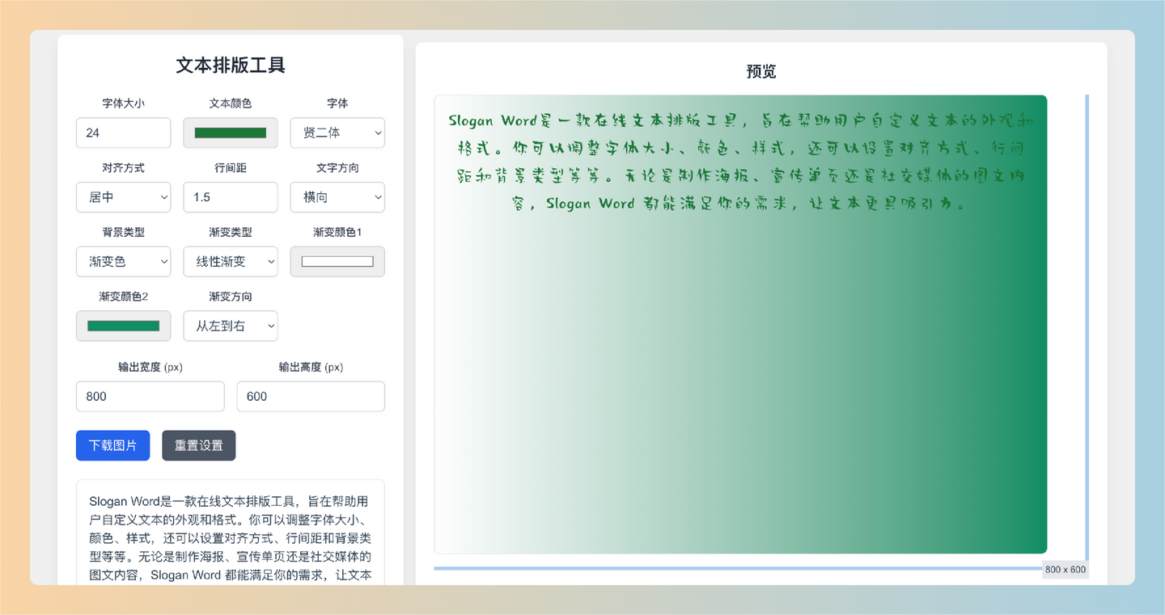The width and height of the screenshot is (1165, 615).
Task: Open the 对齐方式 alignment dropdown
Action: (x=123, y=197)
